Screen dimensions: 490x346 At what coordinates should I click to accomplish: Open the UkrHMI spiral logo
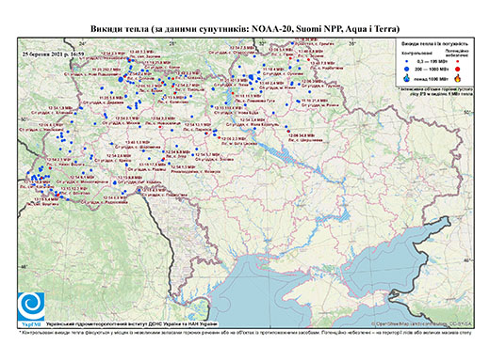(31, 307)
